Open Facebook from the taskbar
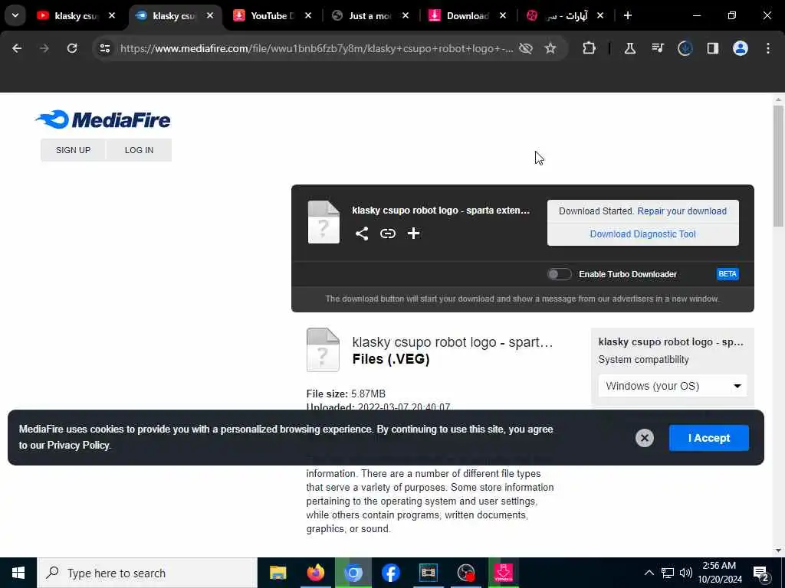The height and width of the screenshot is (588, 785). [x=390, y=573]
